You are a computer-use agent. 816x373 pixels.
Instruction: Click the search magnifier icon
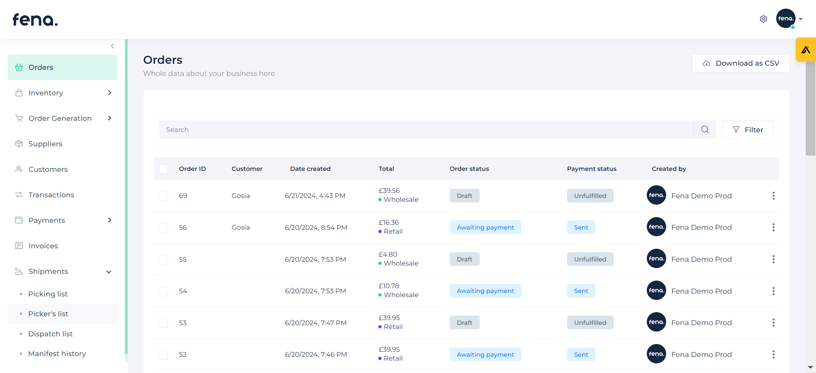tap(705, 129)
